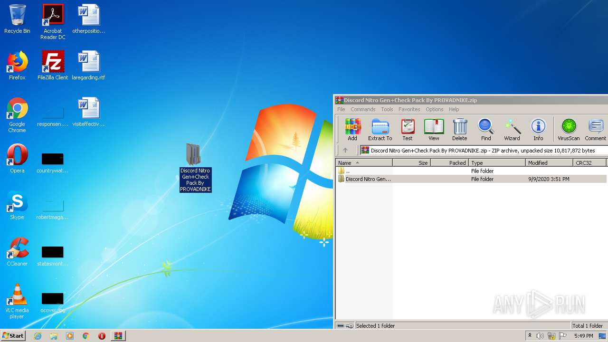Click the Action Center flag icon

tap(563, 336)
